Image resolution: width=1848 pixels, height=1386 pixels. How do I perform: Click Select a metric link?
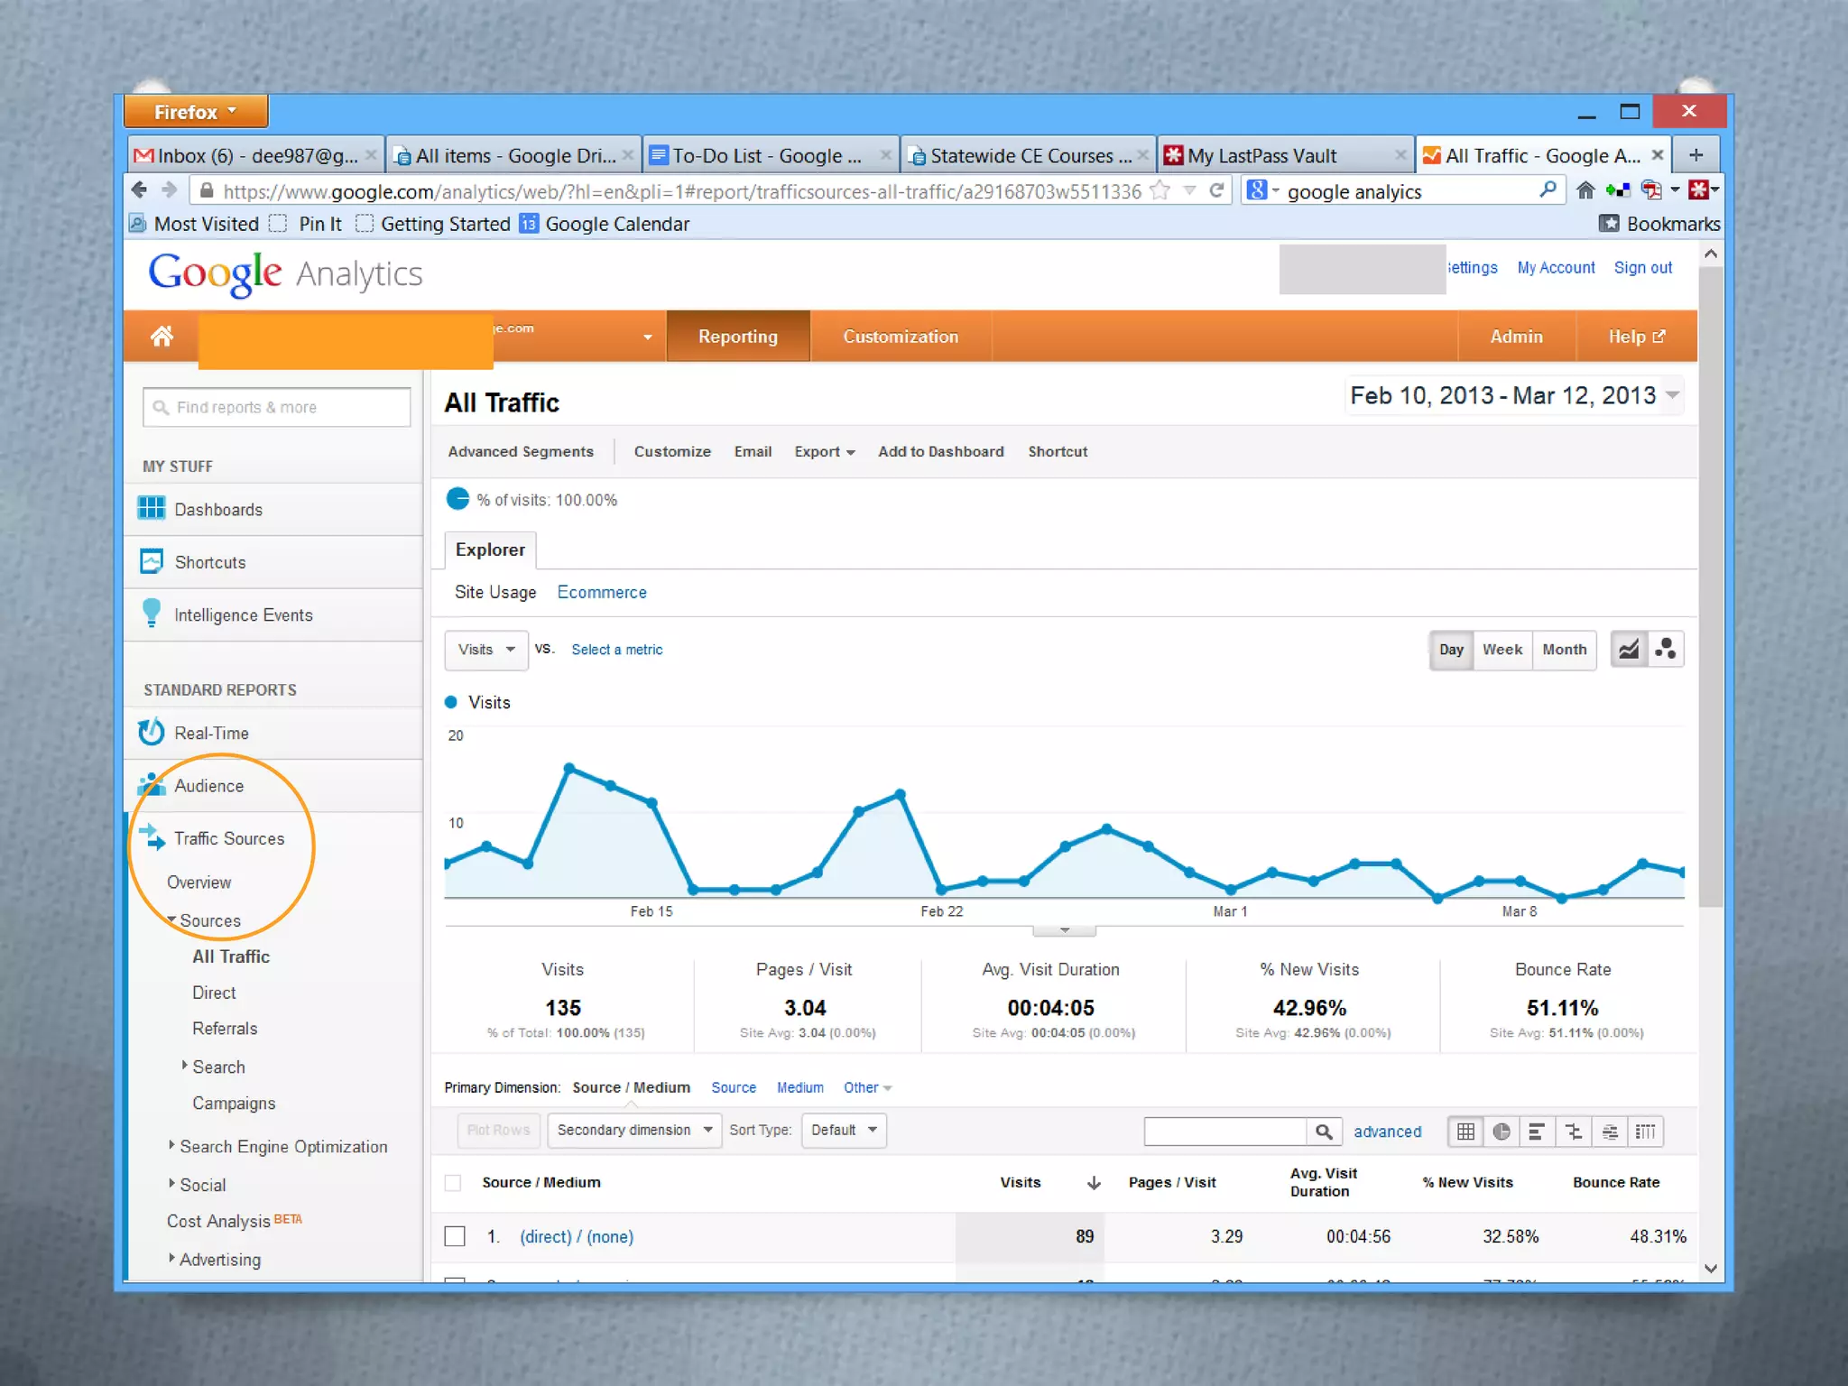tap(617, 650)
